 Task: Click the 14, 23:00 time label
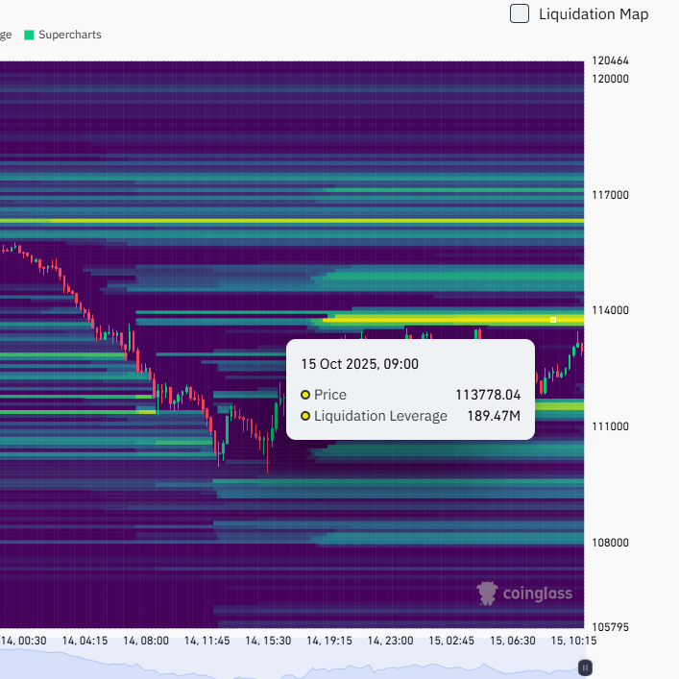[x=390, y=641]
